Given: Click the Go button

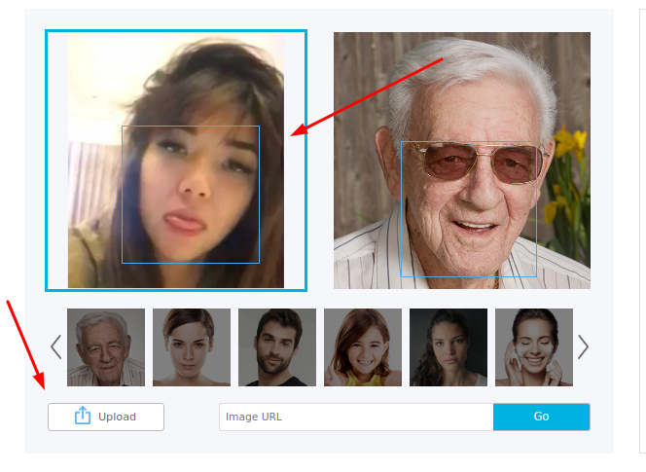Looking at the screenshot, I should click(541, 417).
